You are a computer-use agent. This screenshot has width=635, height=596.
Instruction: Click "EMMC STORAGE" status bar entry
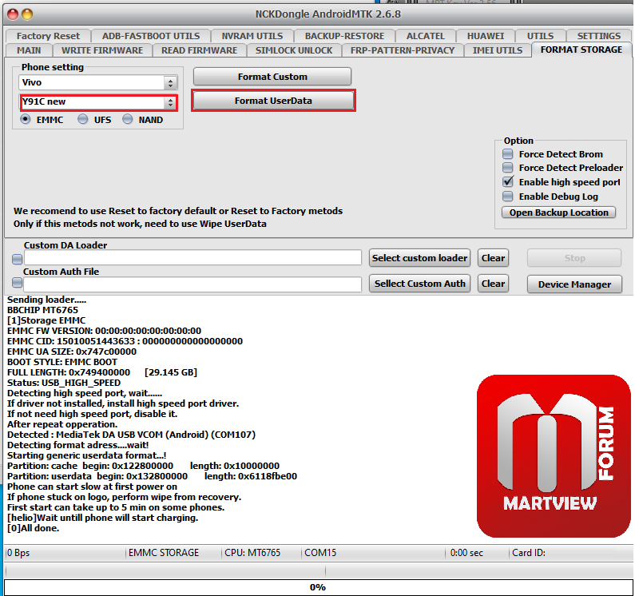pyautogui.click(x=164, y=553)
